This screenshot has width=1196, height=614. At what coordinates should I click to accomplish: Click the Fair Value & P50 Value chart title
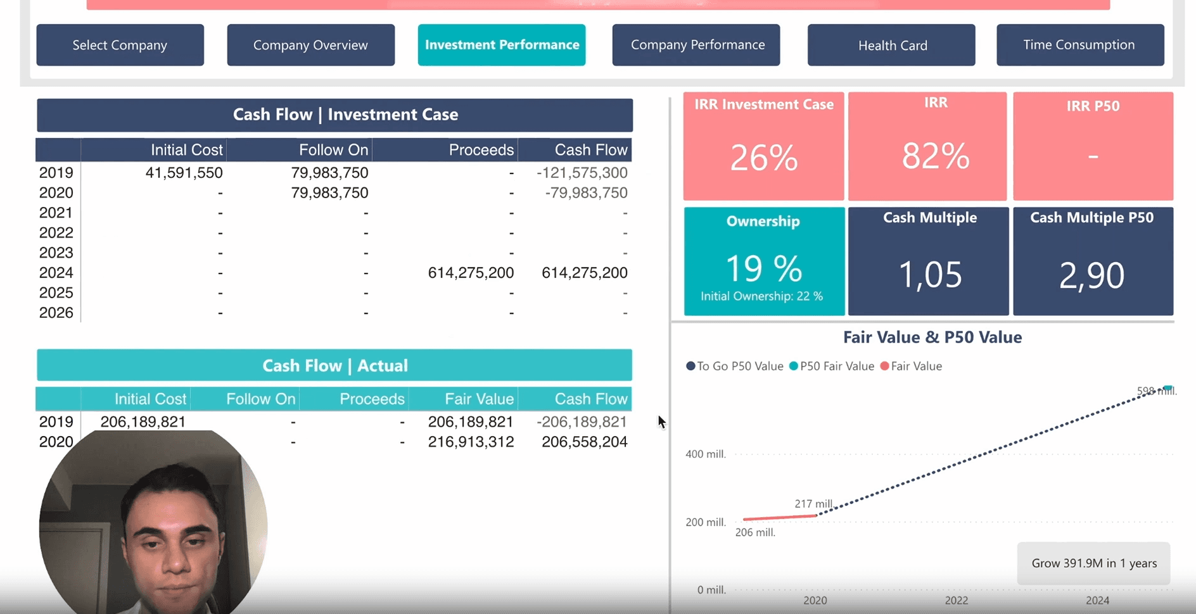[932, 337]
